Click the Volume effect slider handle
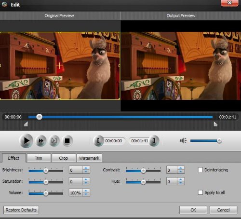Screen dimensions: 241x219 [46, 193]
